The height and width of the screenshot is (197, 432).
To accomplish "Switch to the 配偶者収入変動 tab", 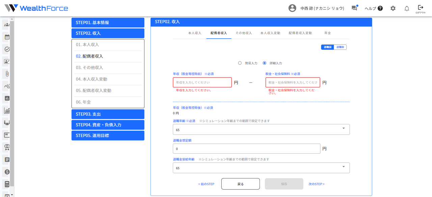I will click(x=300, y=33).
